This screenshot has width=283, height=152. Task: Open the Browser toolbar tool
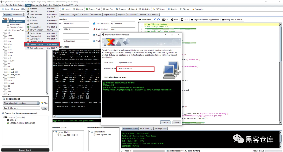click(121, 9)
